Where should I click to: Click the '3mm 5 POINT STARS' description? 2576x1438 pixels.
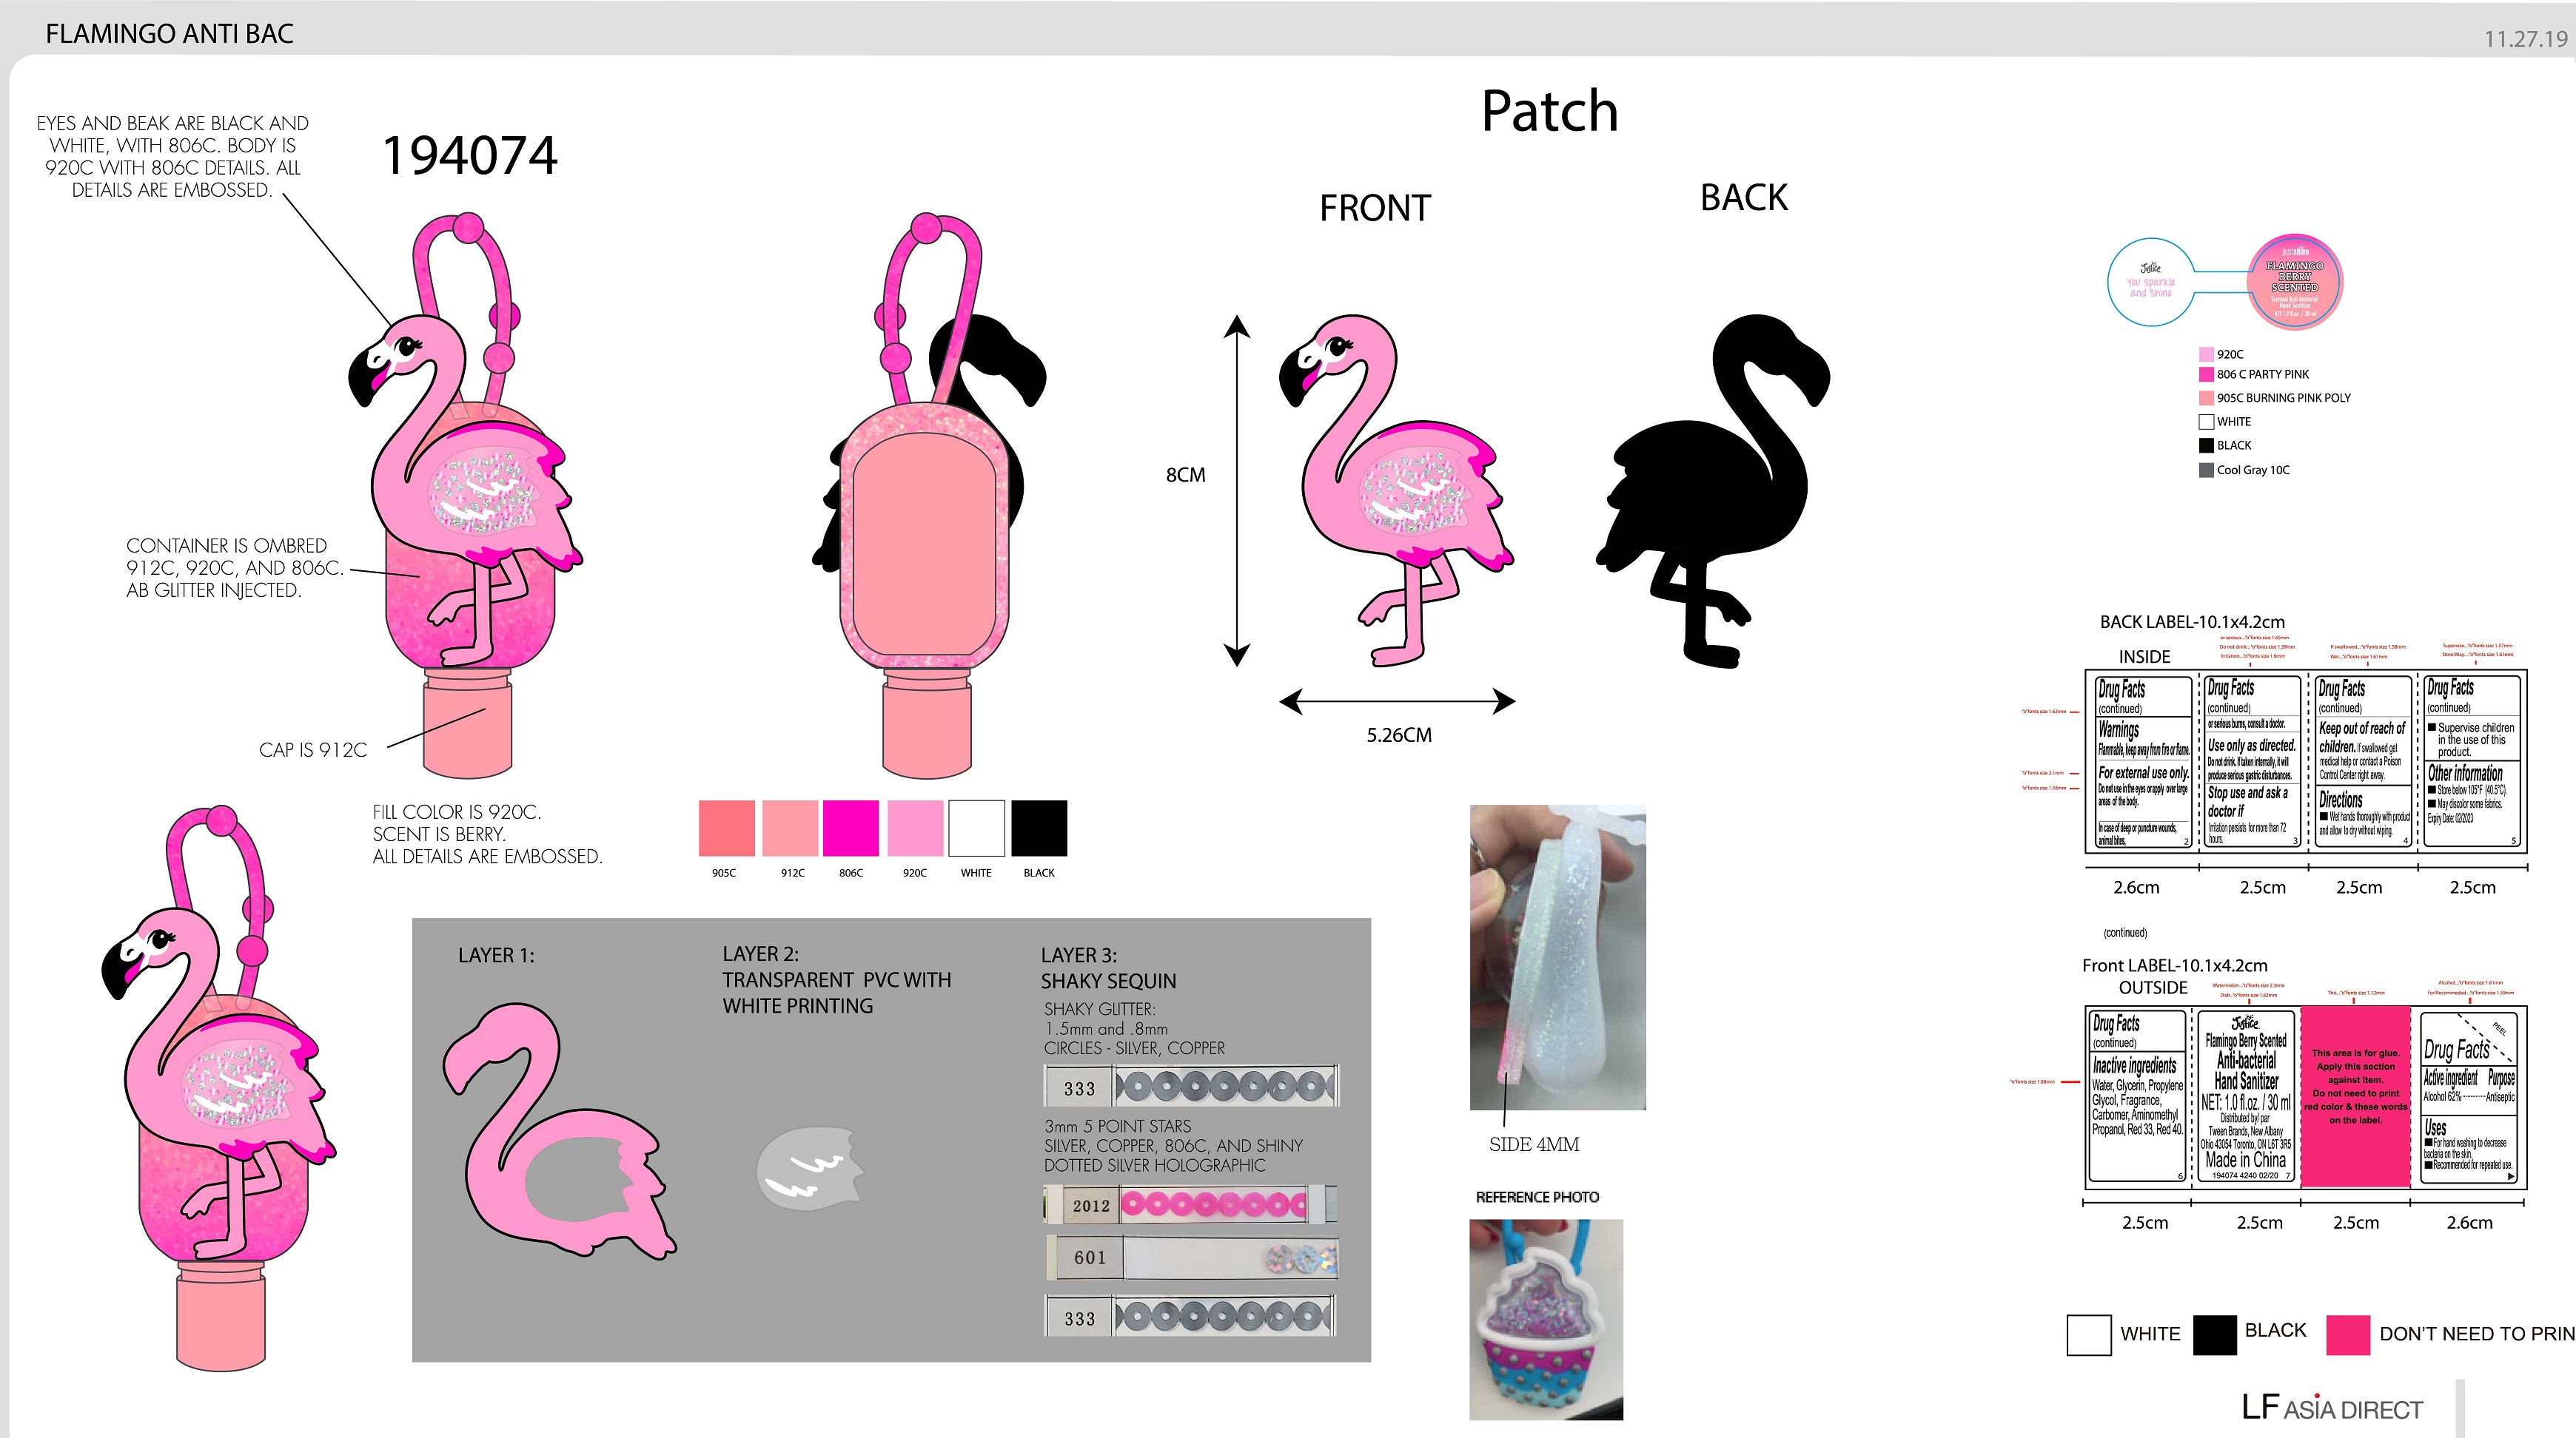click(1174, 1145)
